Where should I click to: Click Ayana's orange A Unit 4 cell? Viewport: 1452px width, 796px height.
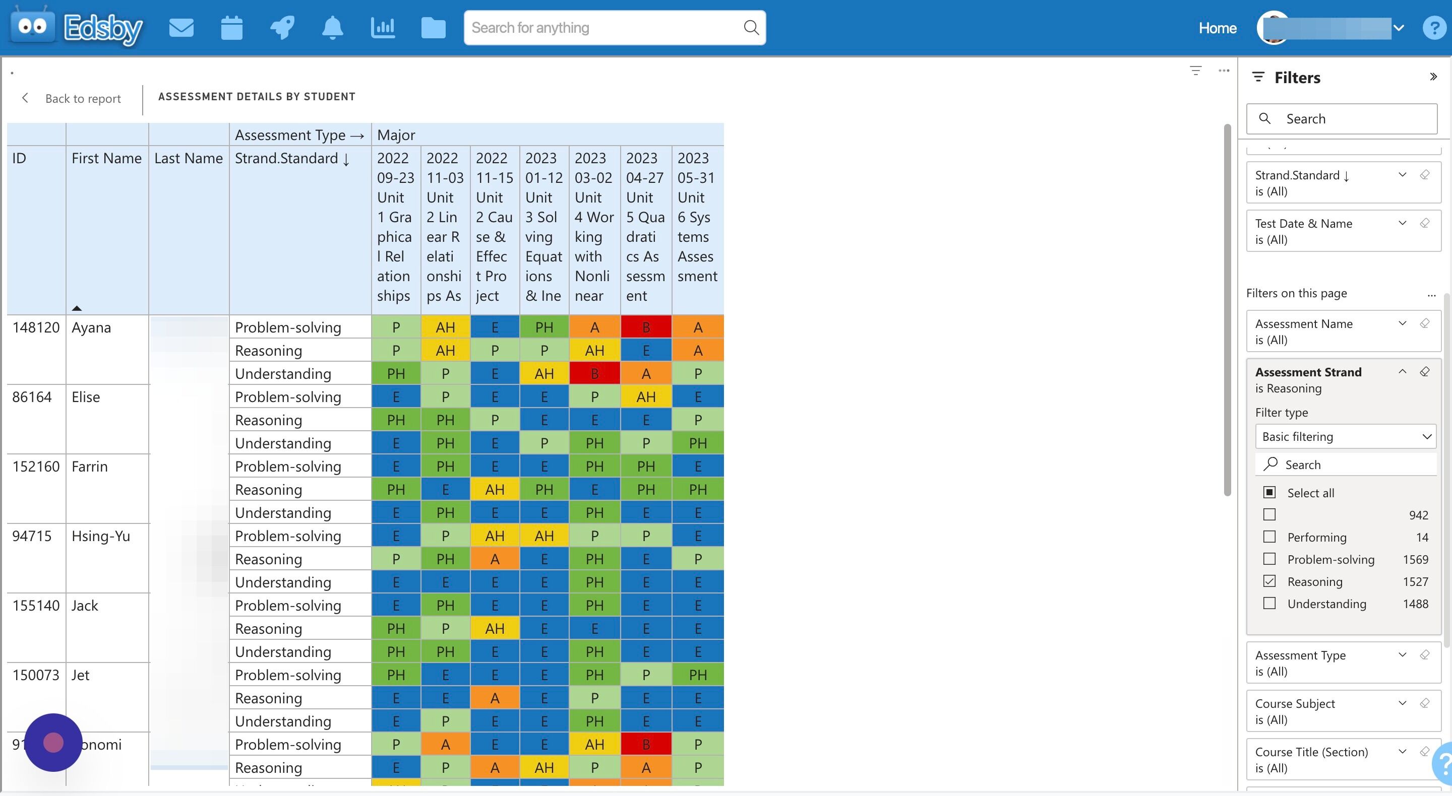(595, 327)
